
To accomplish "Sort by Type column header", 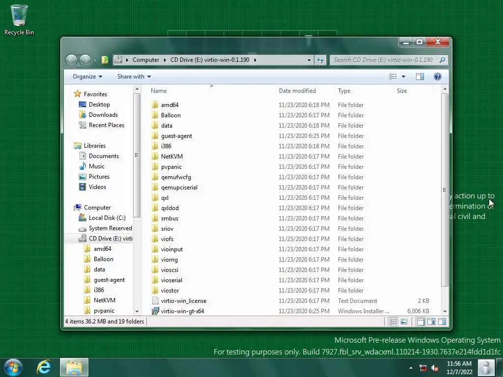I will tap(364, 91).
